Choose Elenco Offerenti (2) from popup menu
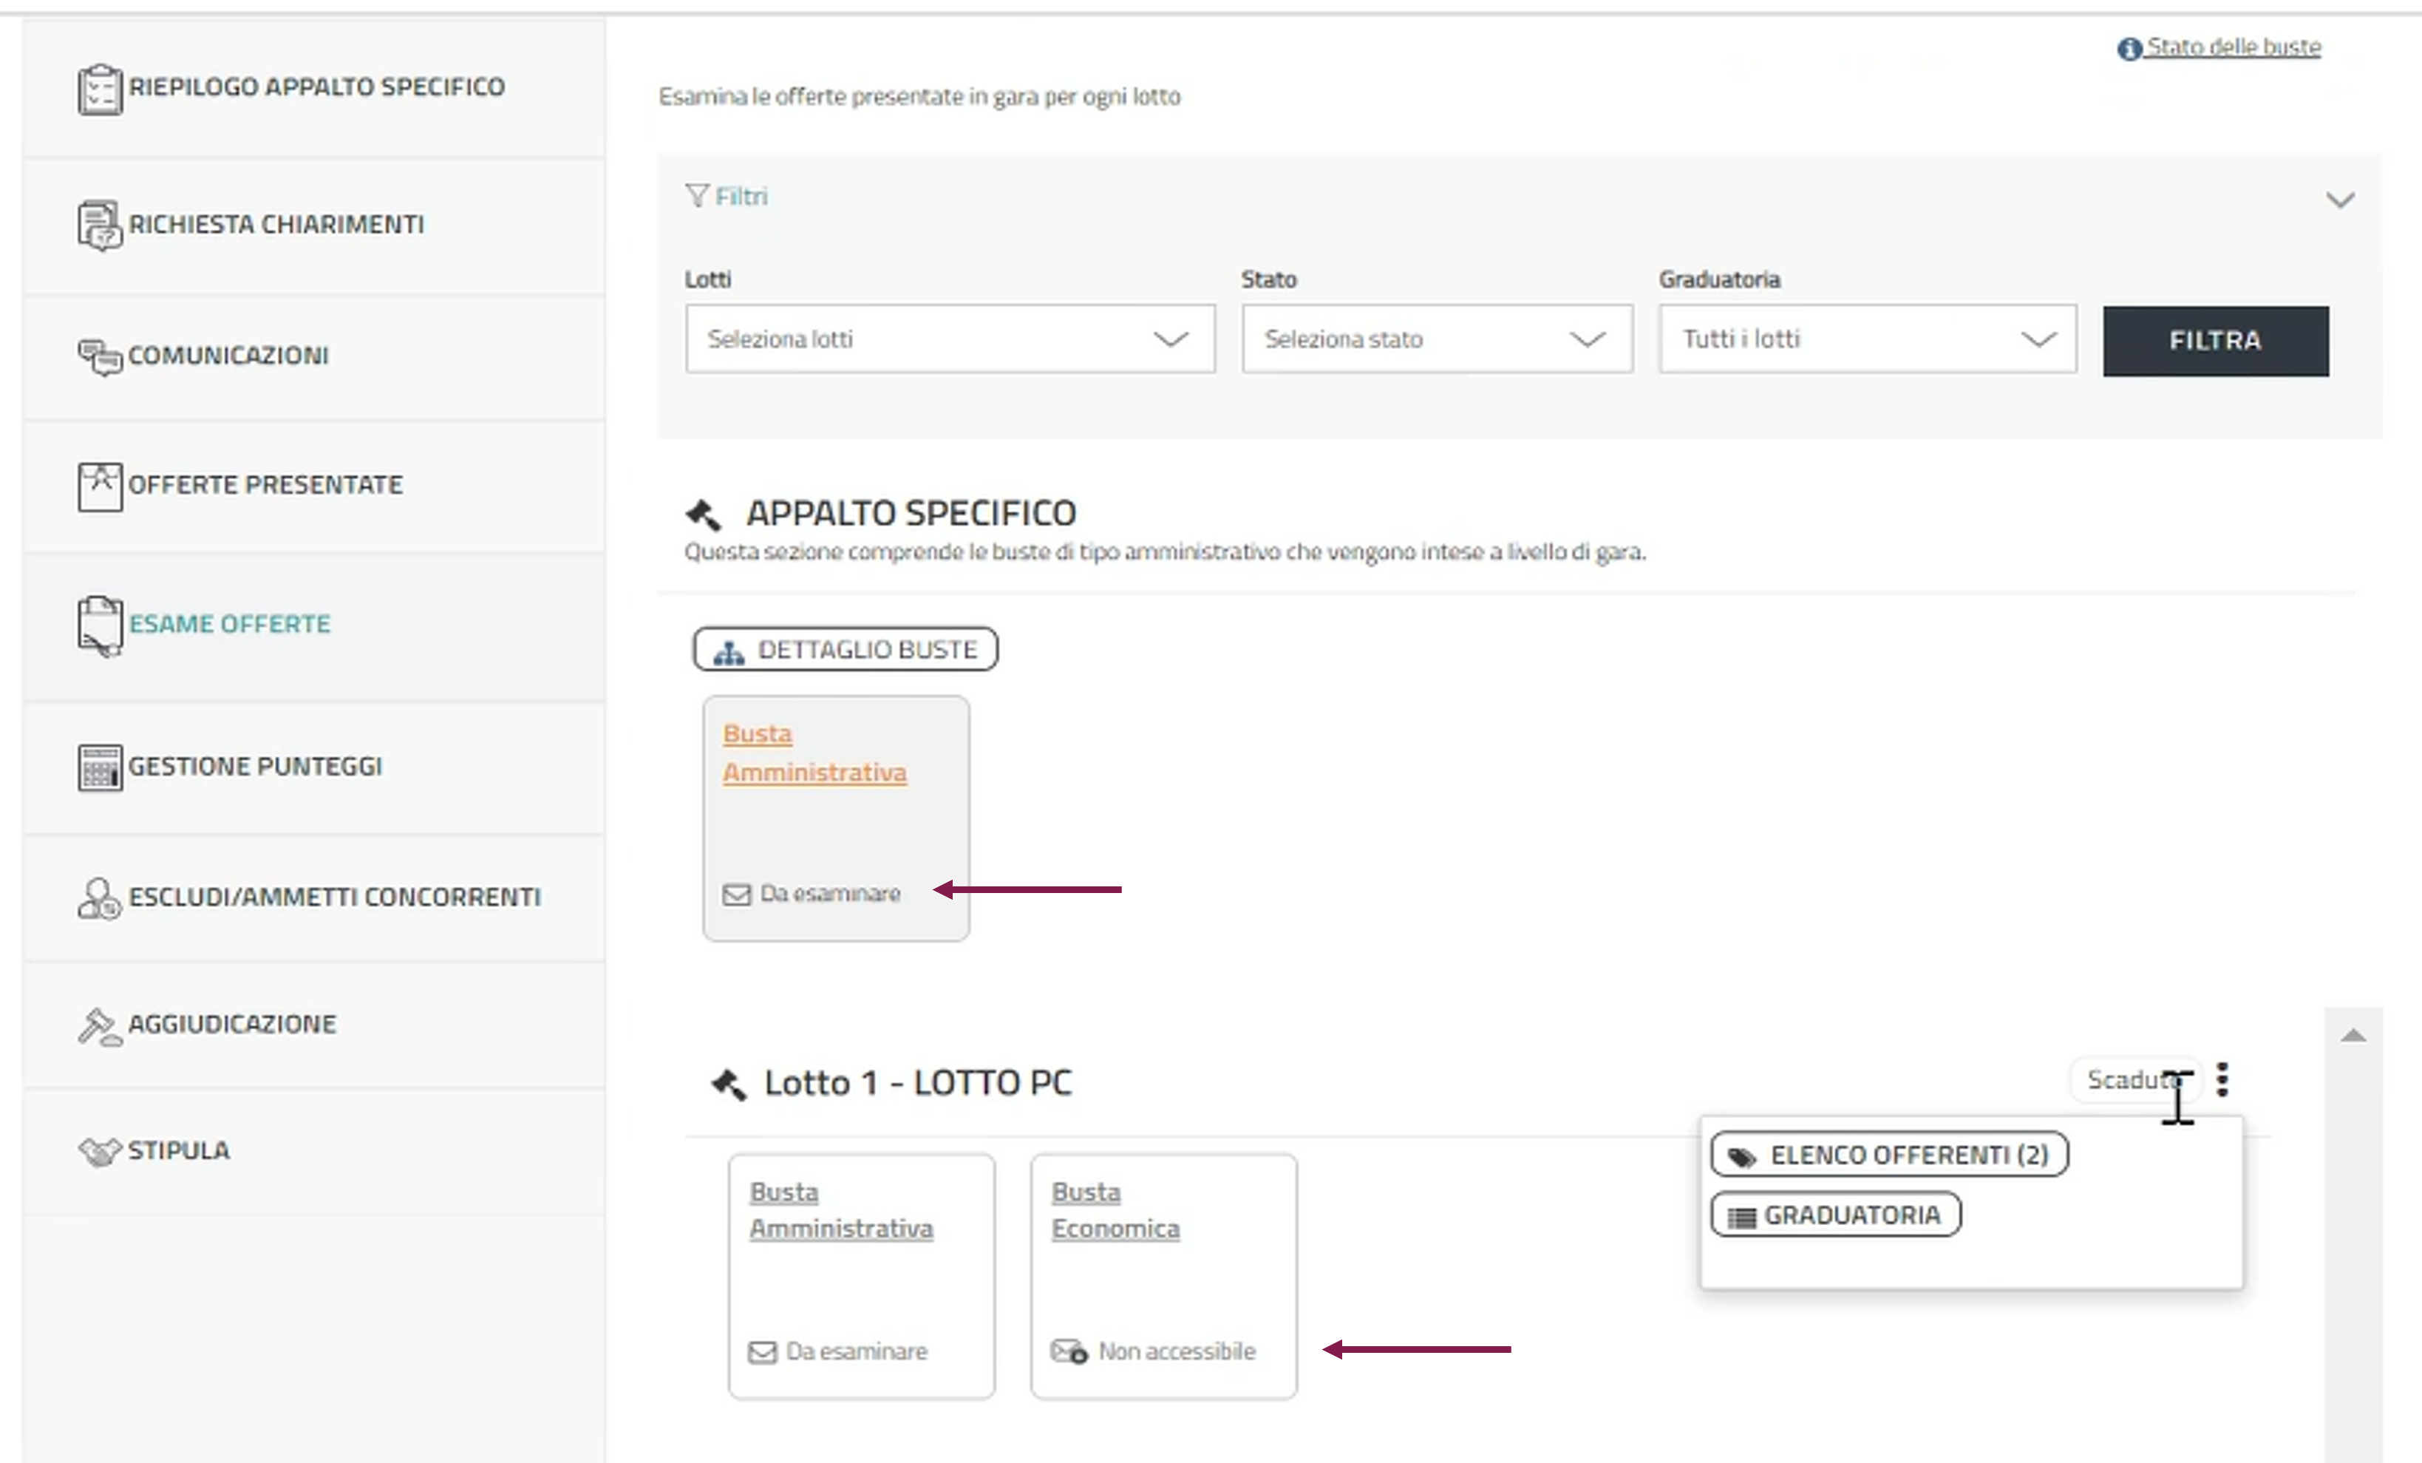Image resolution: width=2422 pixels, height=1463 pixels. click(1888, 1155)
